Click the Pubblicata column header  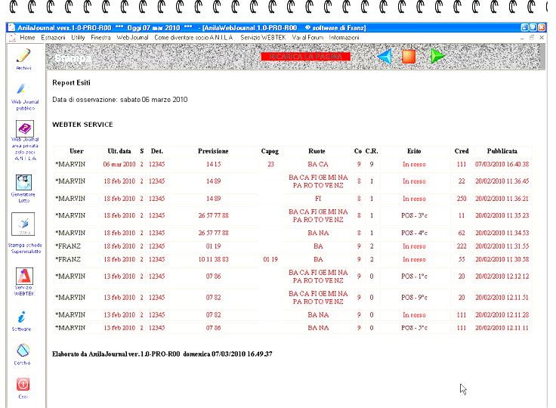click(502, 151)
